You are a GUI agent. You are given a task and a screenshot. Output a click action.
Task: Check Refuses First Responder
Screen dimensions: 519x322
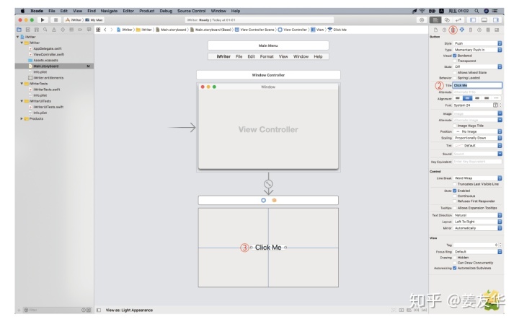455,201
